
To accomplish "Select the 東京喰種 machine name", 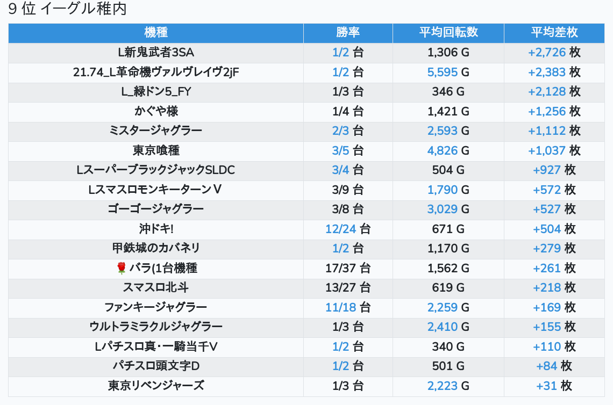I will tap(156, 150).
